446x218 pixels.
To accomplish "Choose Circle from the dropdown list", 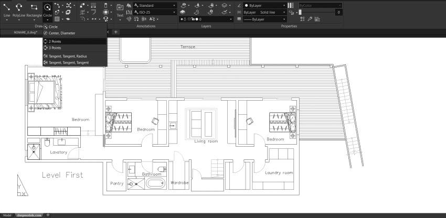I will (75, 27).
